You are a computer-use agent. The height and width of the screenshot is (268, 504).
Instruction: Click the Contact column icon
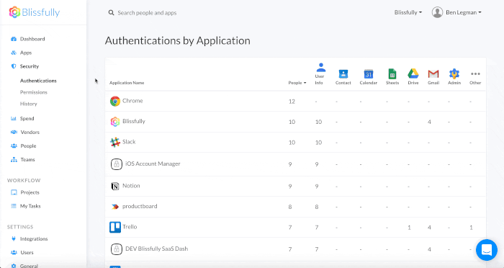[343, 74]
